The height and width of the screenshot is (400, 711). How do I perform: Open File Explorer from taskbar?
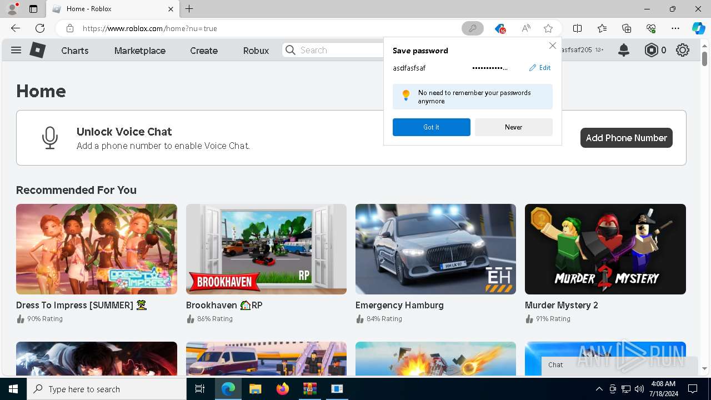pyautogui.click(x=255, y=389)
